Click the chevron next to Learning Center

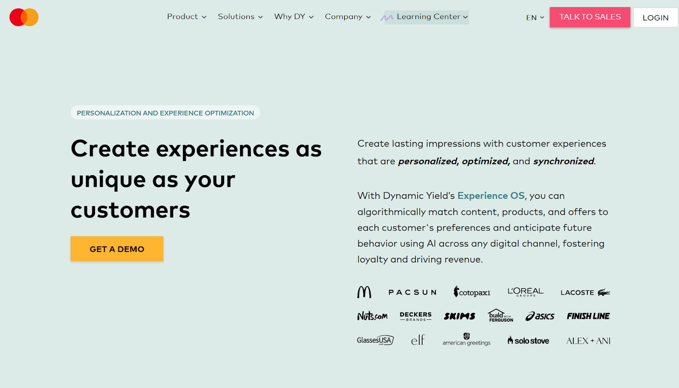click(x=465, y=17)
